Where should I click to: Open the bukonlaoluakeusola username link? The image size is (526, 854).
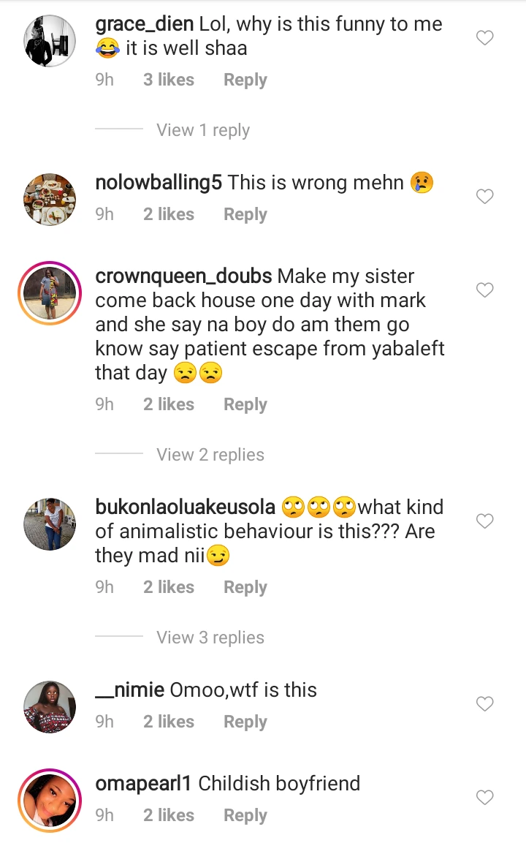click(185, 507)
